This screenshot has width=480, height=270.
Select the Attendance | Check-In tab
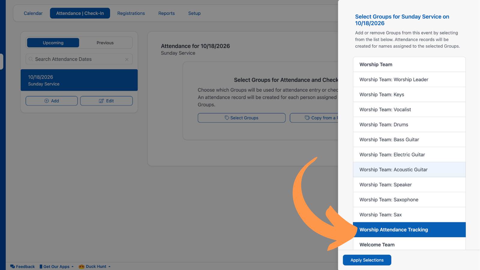(x=80, y=13)
